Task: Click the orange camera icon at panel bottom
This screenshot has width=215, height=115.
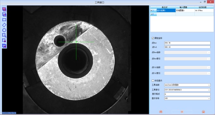Action: click(x=161, y=112)
